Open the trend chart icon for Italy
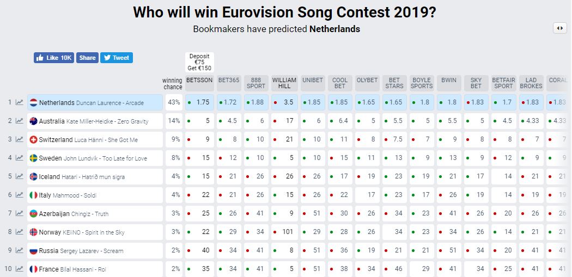This screenshot has width=572, height=277. (x=19, y=195)
